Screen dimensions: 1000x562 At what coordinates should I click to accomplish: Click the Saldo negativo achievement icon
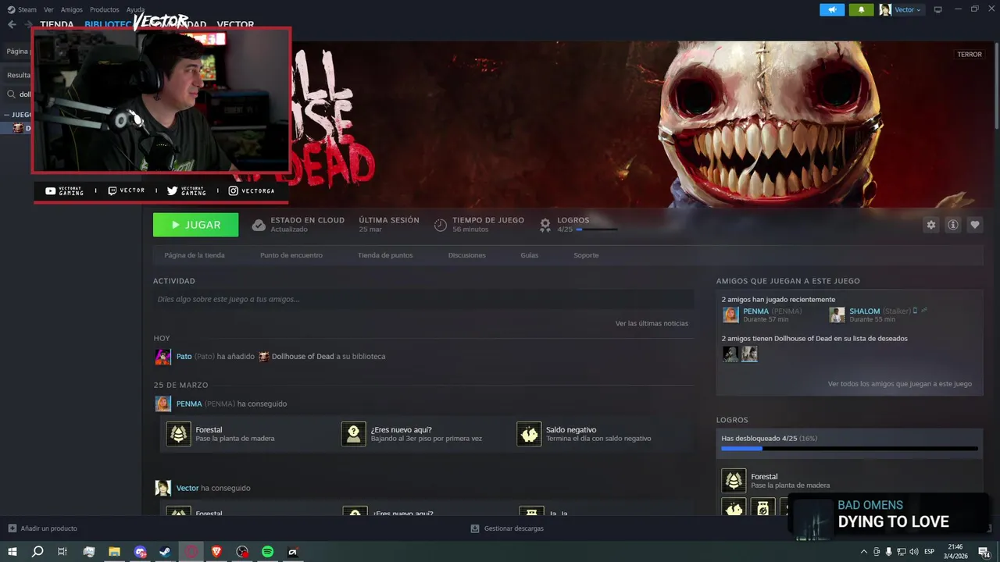pos(529,434)
